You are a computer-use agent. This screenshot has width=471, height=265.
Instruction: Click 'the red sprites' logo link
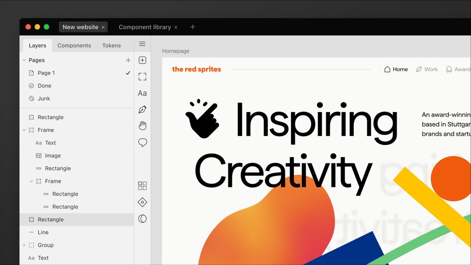[x=196, y=69]
